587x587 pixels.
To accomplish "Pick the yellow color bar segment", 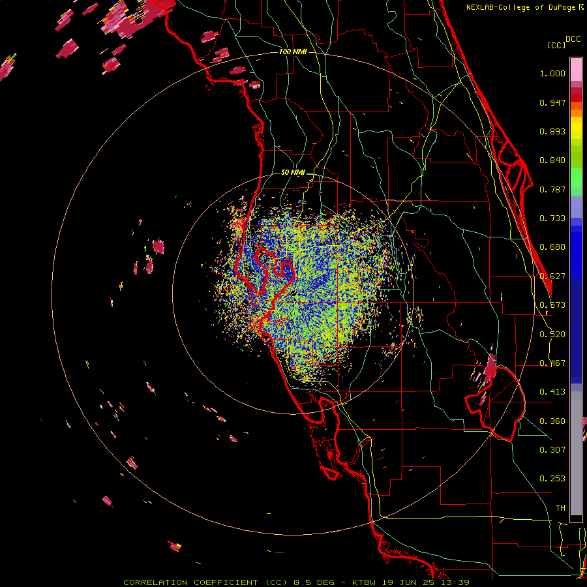I will 576,128.
